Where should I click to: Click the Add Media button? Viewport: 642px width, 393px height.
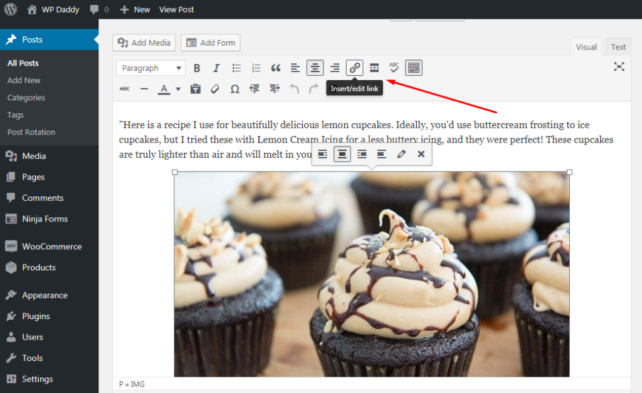click(x=144, y=43)
